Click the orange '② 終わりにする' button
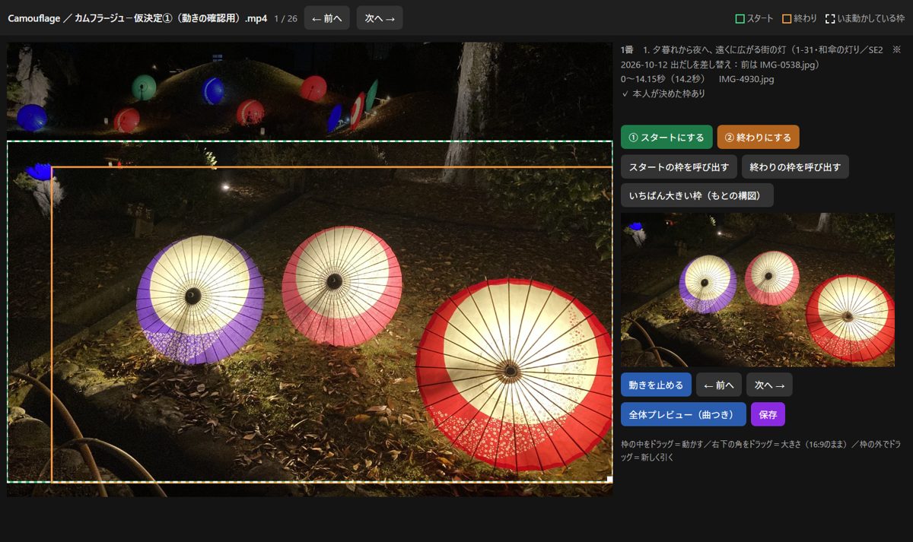 click(x=758, y=137)
